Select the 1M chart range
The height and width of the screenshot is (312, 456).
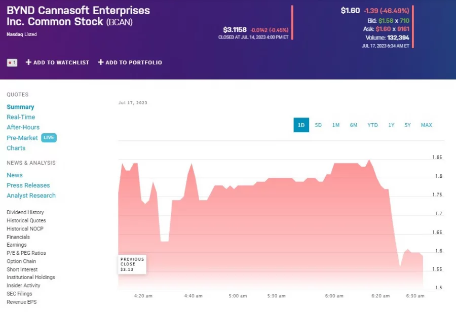335,125
